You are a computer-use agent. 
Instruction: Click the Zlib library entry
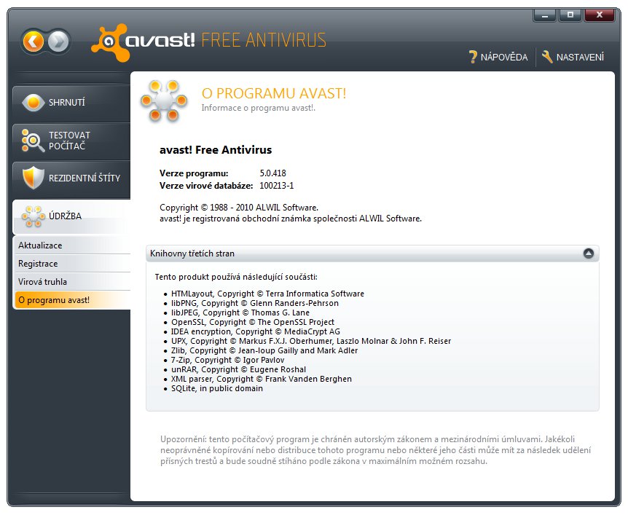click(264, 350)
